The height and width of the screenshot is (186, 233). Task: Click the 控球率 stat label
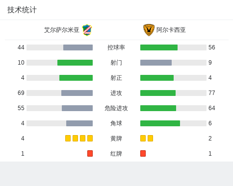pyautogui.click(x=116, y=47)
